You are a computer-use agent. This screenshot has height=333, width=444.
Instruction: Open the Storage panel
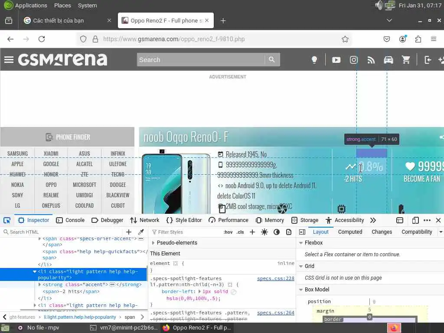305,220
